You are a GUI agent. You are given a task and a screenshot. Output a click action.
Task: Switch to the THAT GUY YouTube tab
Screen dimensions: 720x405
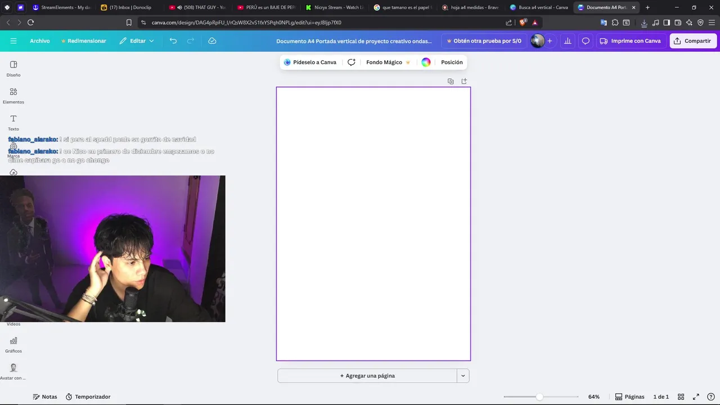[197, 7]
